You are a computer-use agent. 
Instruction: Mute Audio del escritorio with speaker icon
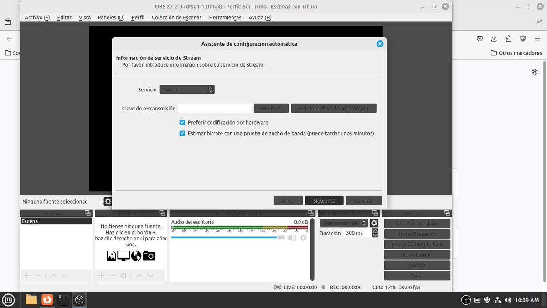(292, 238)
